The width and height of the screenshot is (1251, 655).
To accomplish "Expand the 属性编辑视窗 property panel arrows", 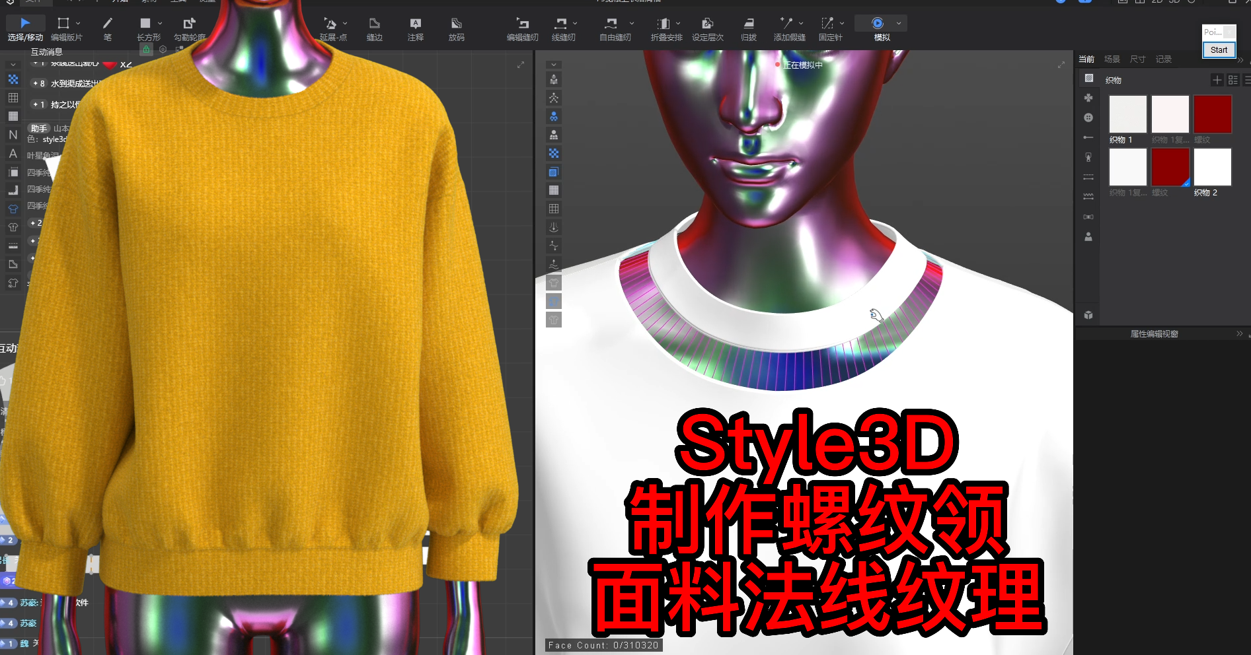I will point(1240,334).
